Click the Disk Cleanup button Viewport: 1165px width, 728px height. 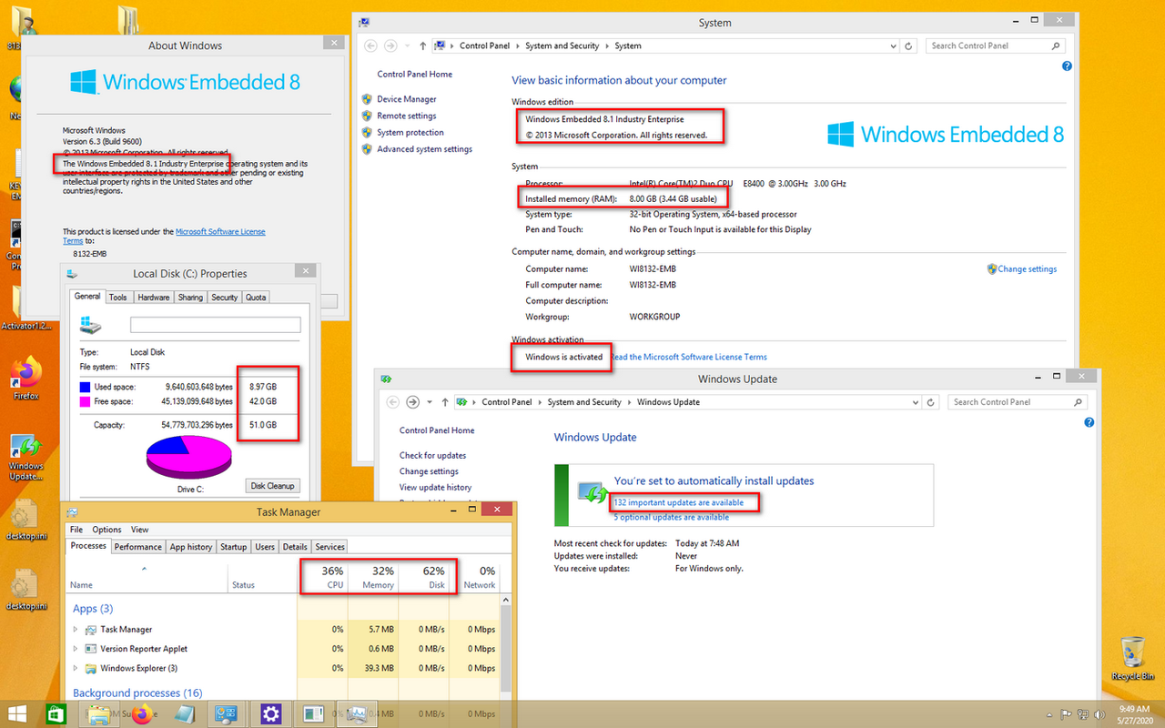(273, 486)
